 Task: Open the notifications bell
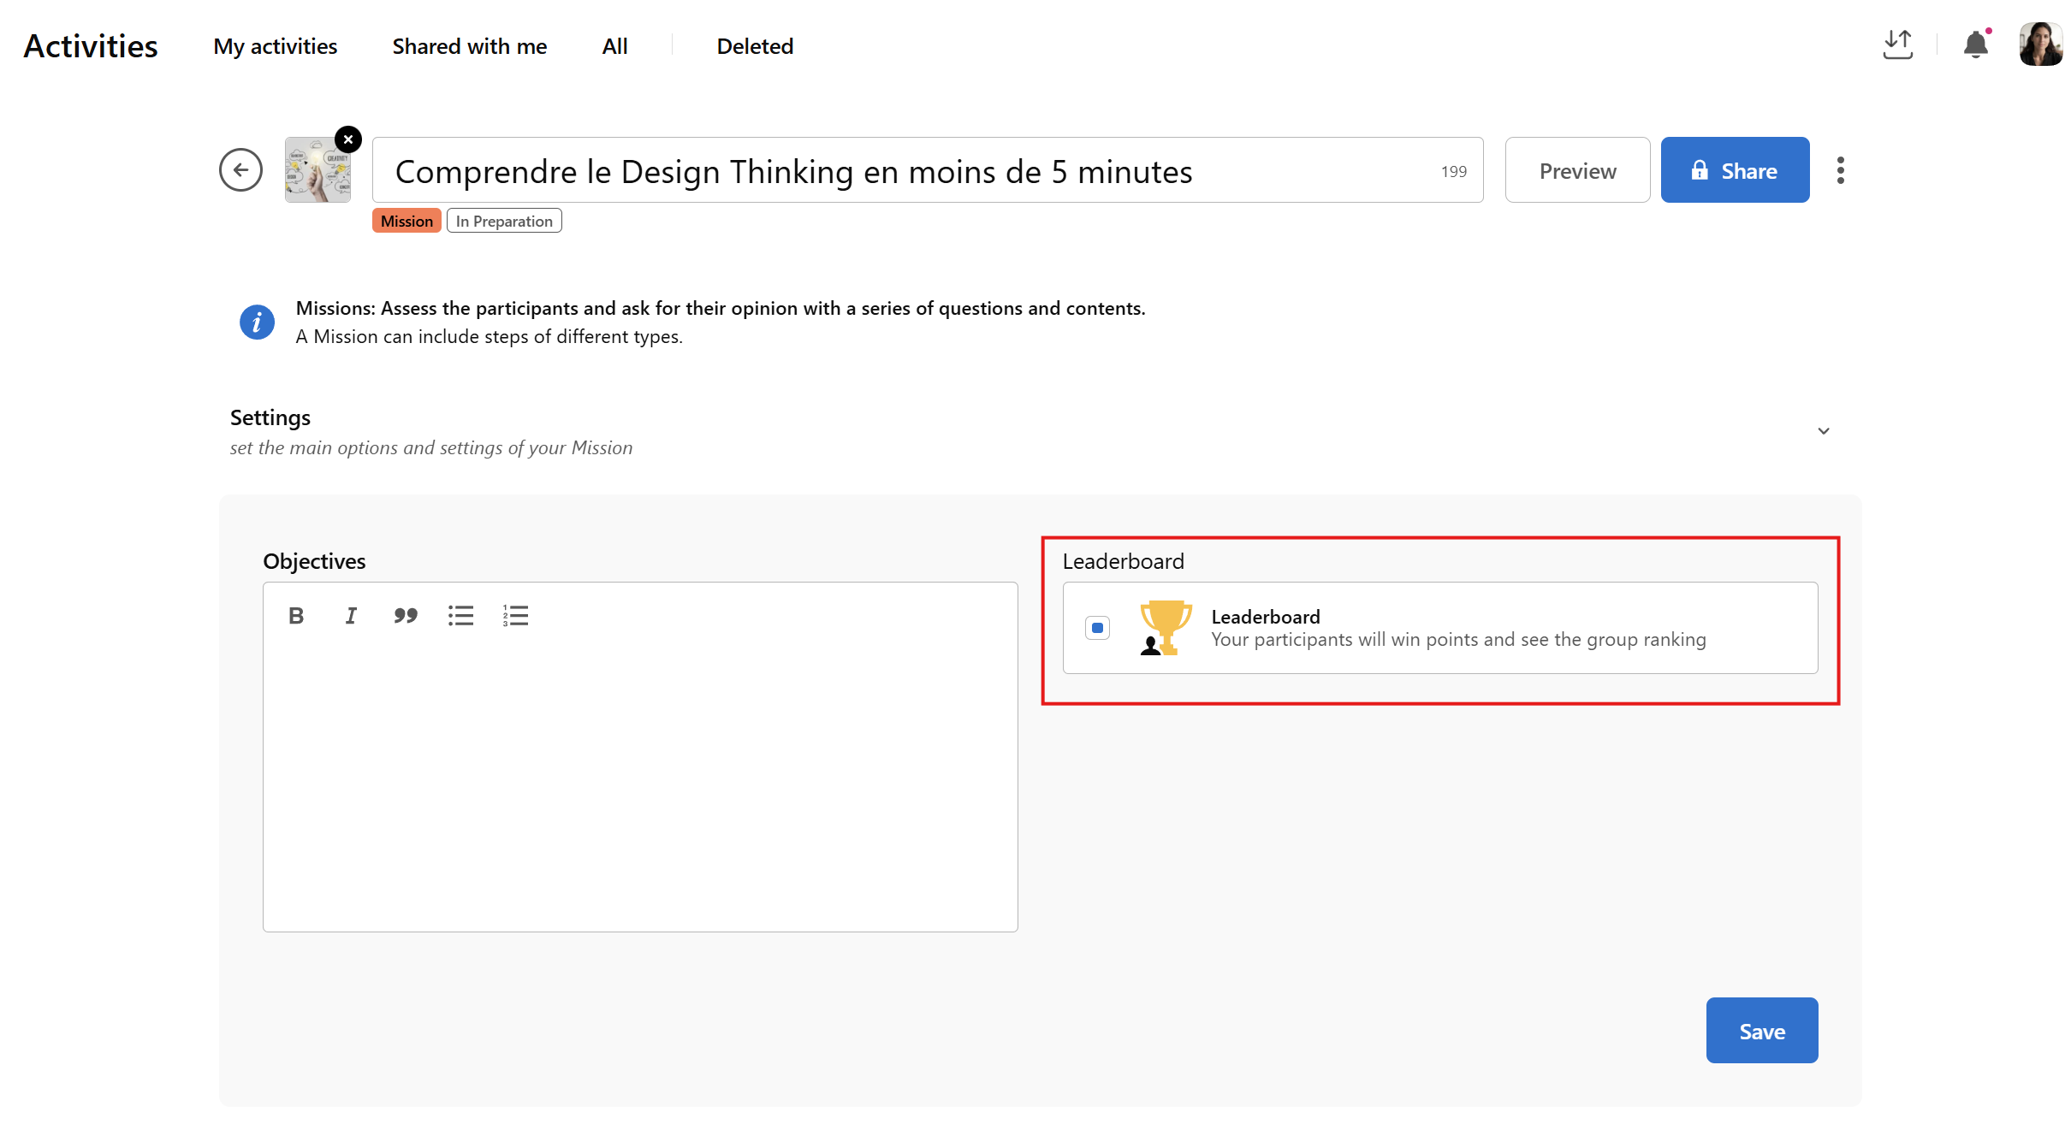pyautogui.click(x=1975, y=44)
